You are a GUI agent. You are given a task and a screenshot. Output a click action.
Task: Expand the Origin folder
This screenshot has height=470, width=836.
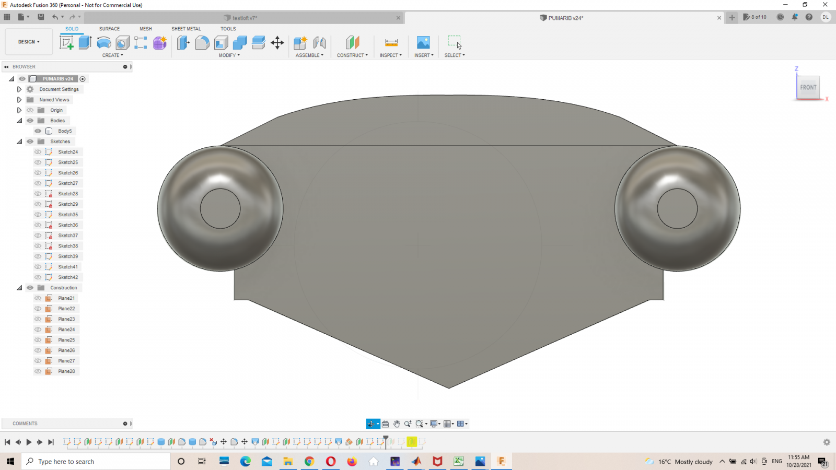coord(19,110)
